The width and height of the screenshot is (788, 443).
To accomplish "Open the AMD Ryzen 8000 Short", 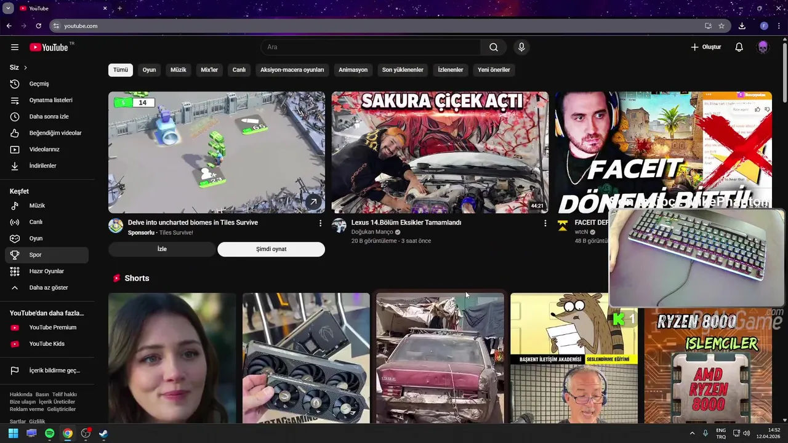I will pyautogui.click(x=708, y=366).
